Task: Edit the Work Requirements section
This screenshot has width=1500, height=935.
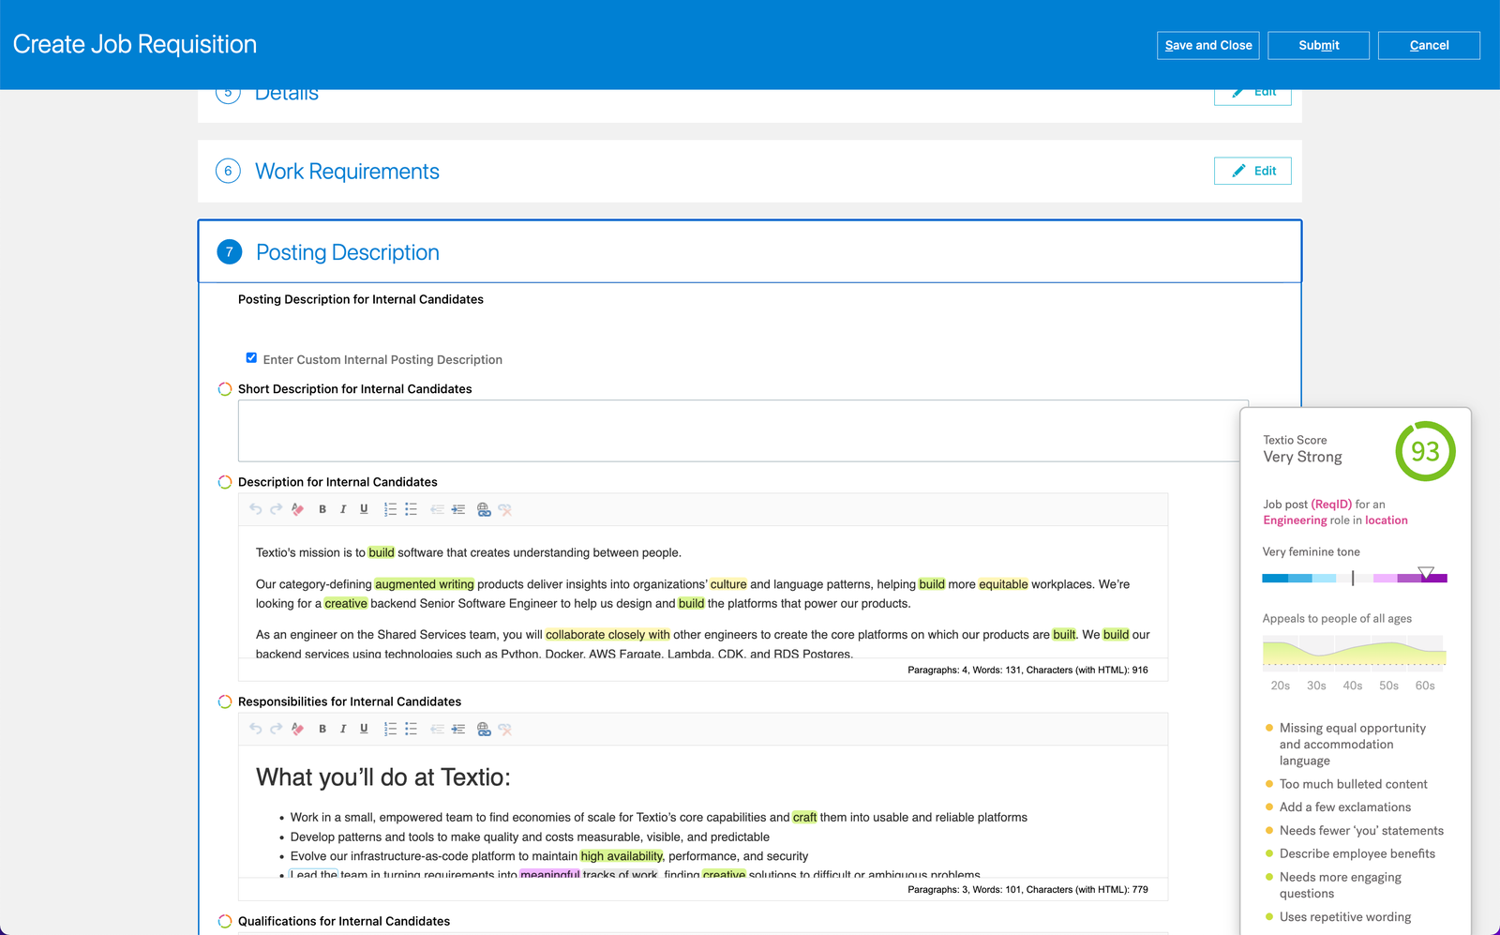Action: [x=1252, y=170]
